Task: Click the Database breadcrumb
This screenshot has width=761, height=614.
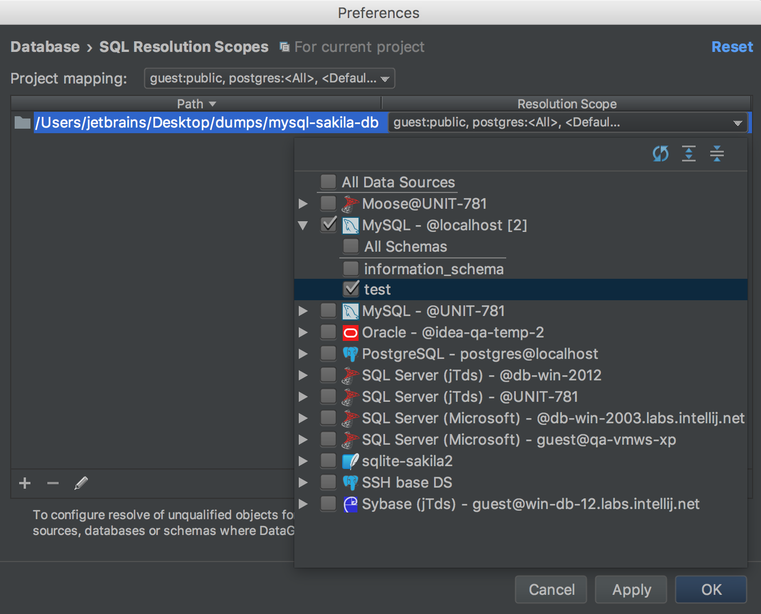Action: click(45, 47)
